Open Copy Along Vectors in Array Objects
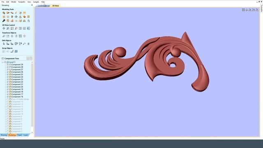The image size is (263, 148). click(12, 51)
